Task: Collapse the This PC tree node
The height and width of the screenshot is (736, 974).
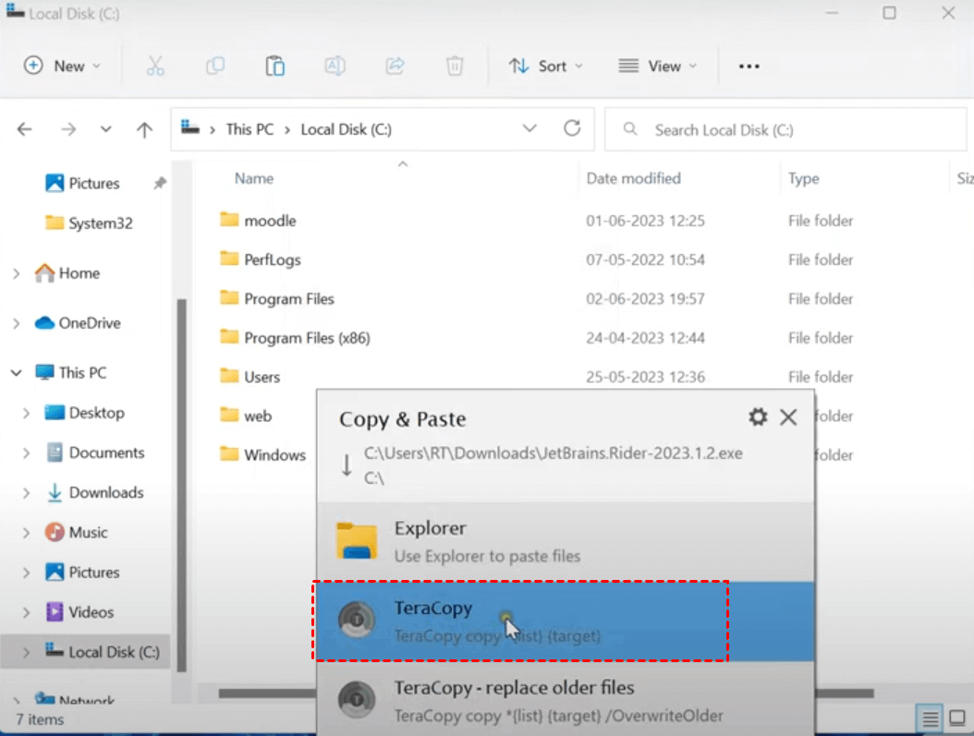Action: coord(16,372)
